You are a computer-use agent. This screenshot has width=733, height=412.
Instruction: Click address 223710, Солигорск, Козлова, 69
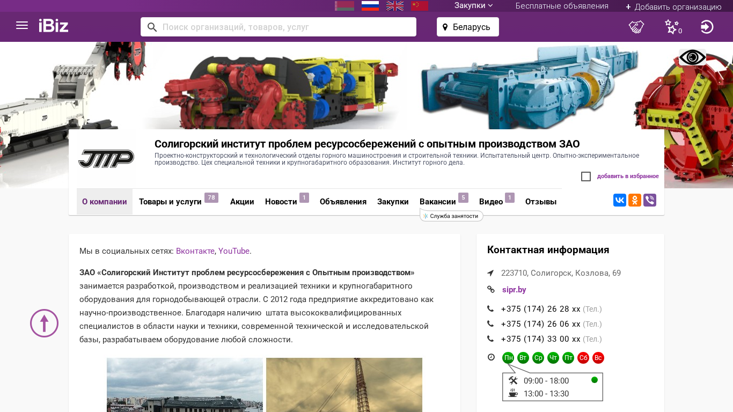[561, 273]
